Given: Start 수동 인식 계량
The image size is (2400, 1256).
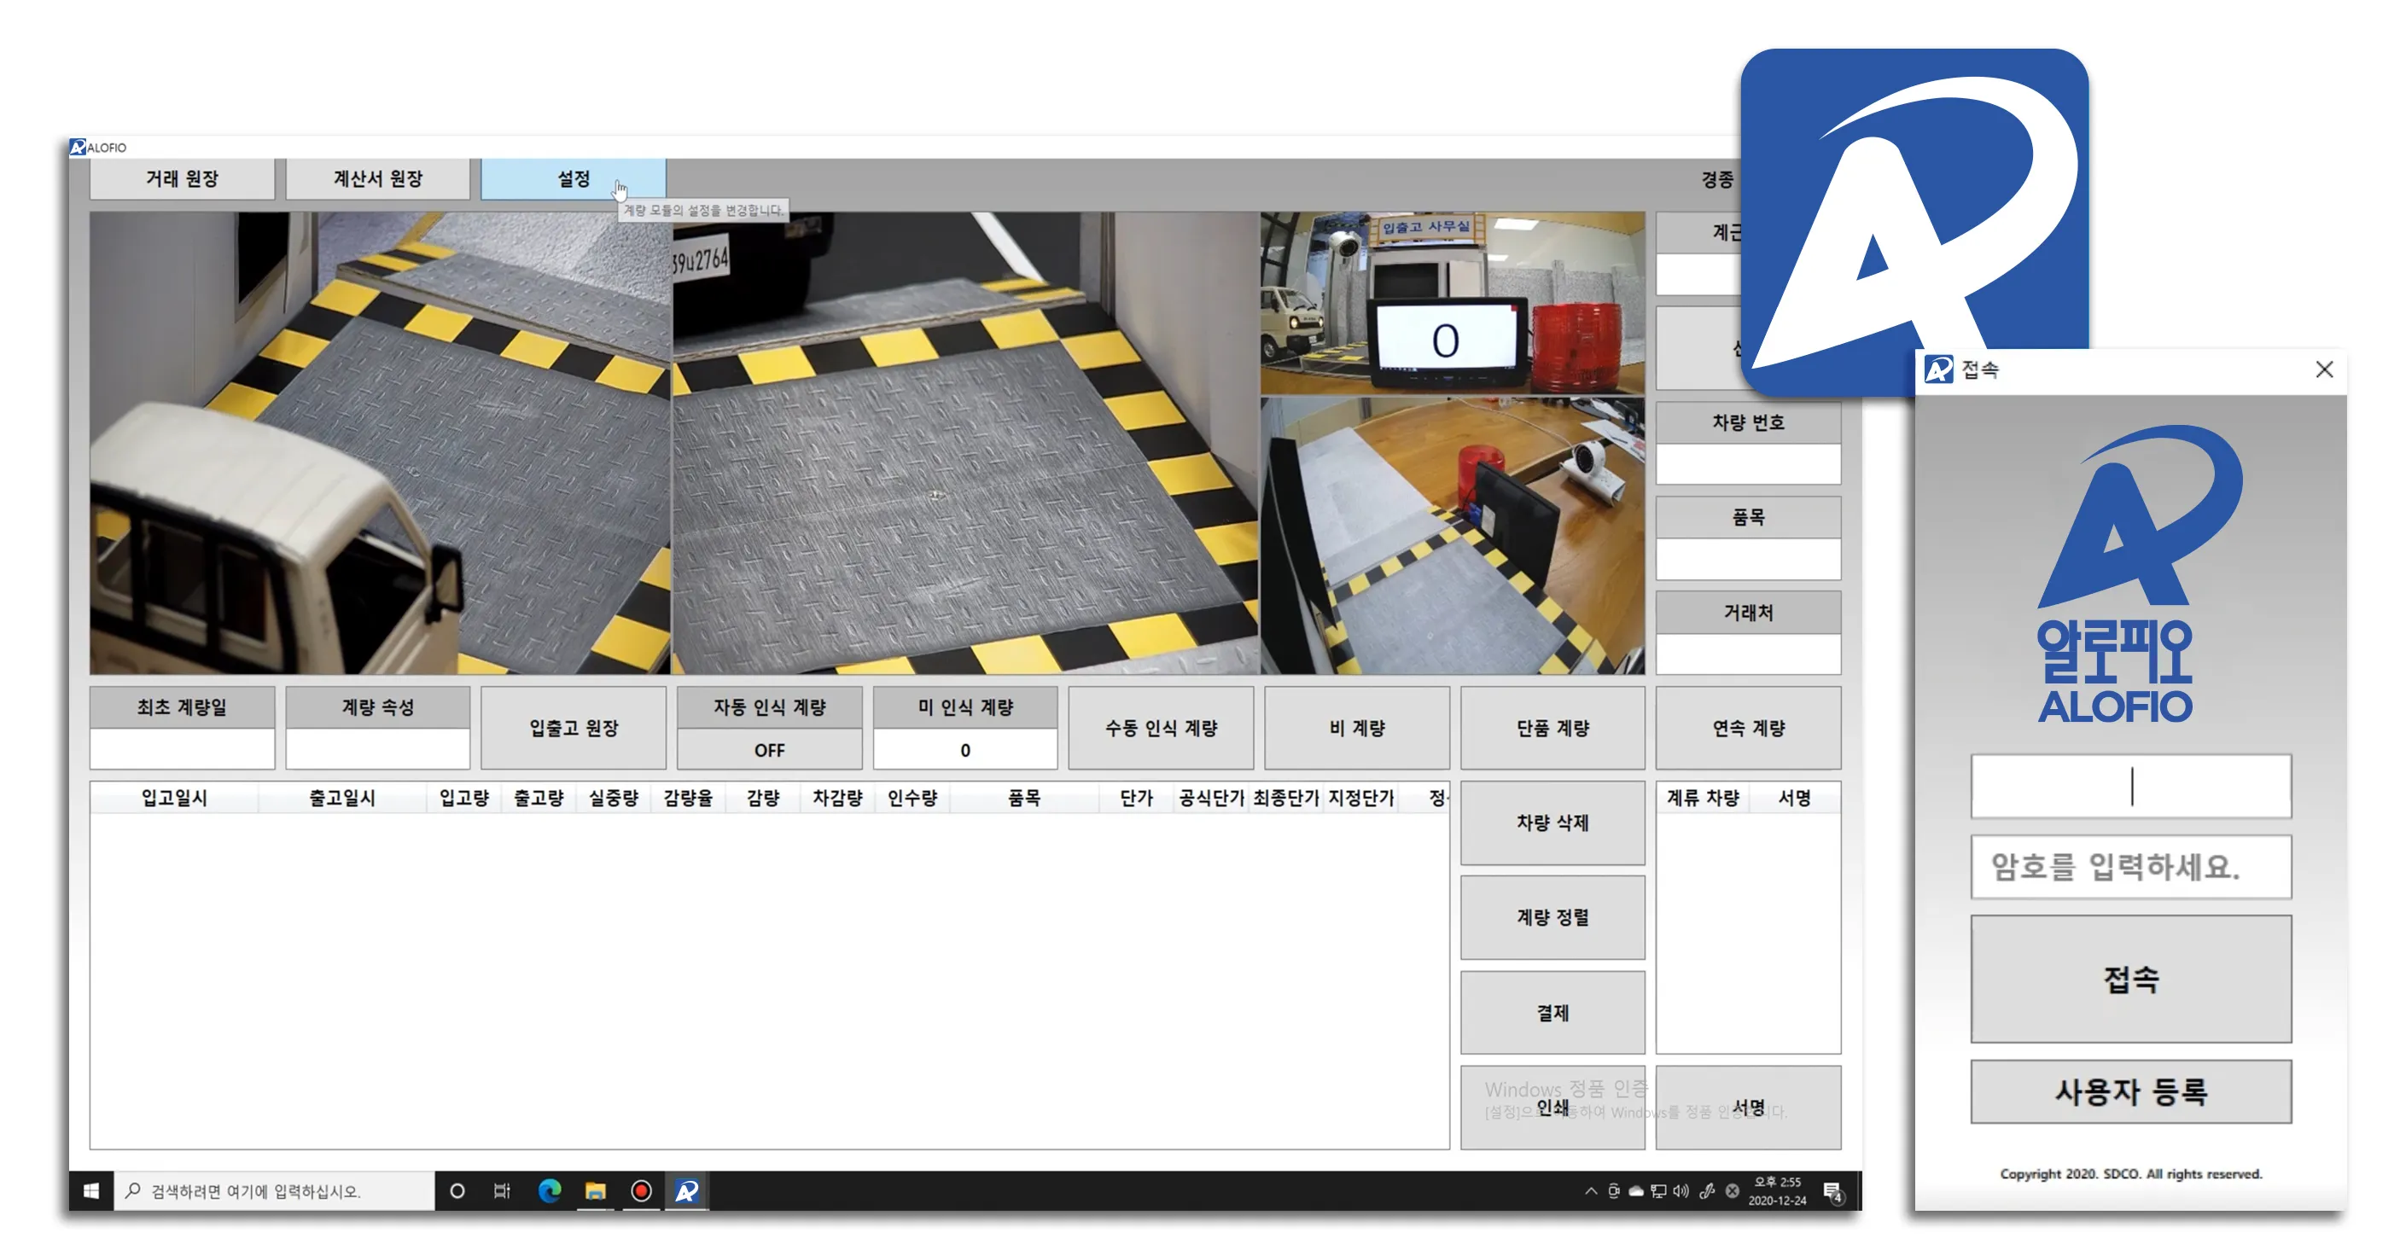Looking at the screenshot, I should click(x=1161, y=728).
